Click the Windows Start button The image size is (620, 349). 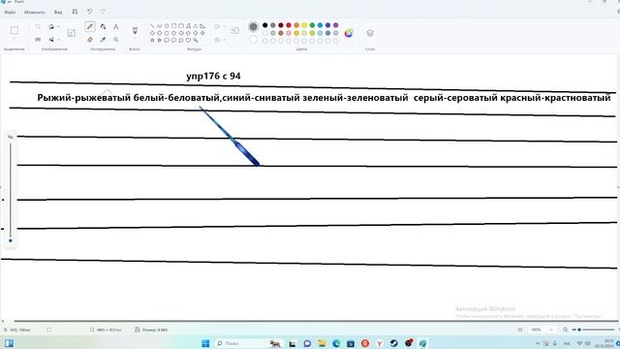pos(205,343)
